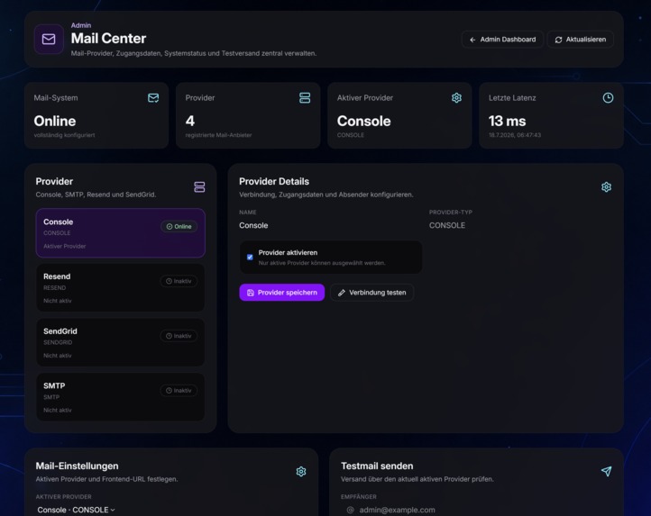The width and height of the screenshot is (651, 516).
Task: Click the Inaktiv badge on SMTP
Action: [179, 390]
